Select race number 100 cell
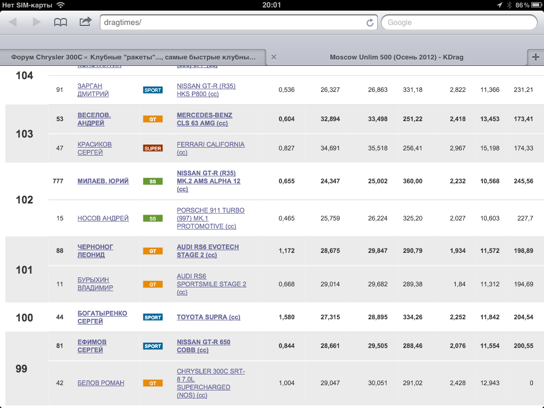The height and width of the screenshot is (408, 544). point(24,318)
